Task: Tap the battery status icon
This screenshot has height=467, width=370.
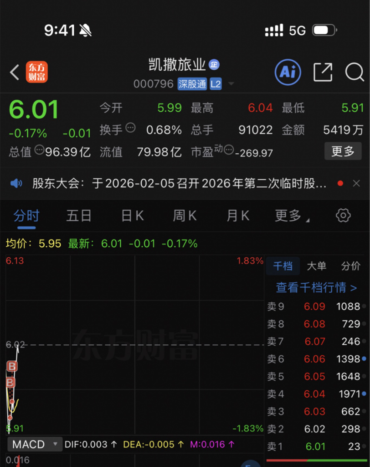Action: [324, 30]
